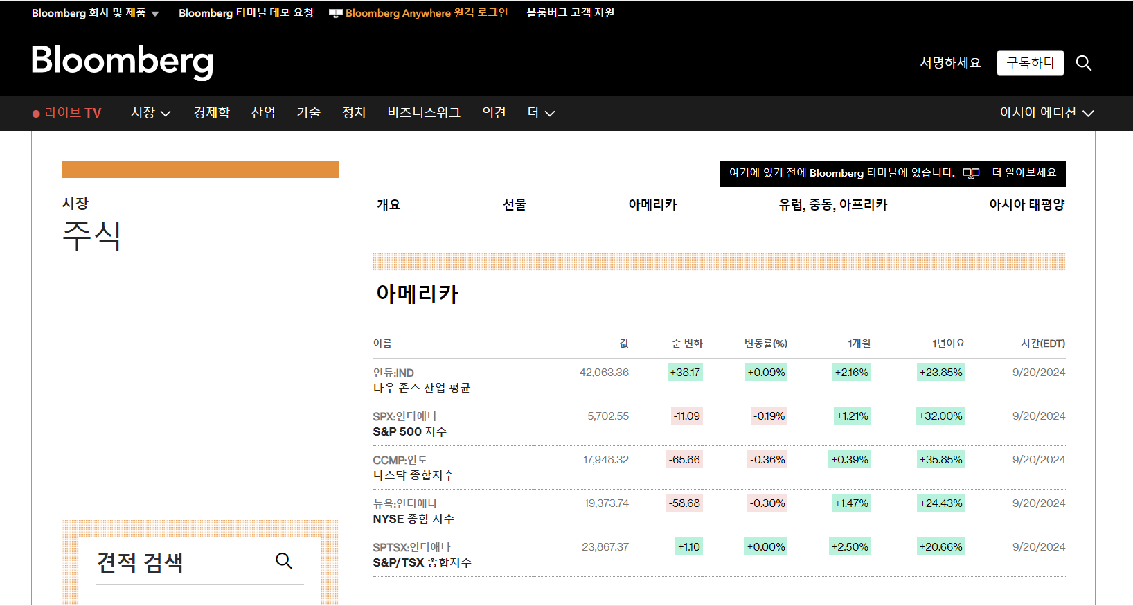Click the monitor icon in the terminal banner
This screenshot has width=1133, height=606.
click(x=971, y=173)
